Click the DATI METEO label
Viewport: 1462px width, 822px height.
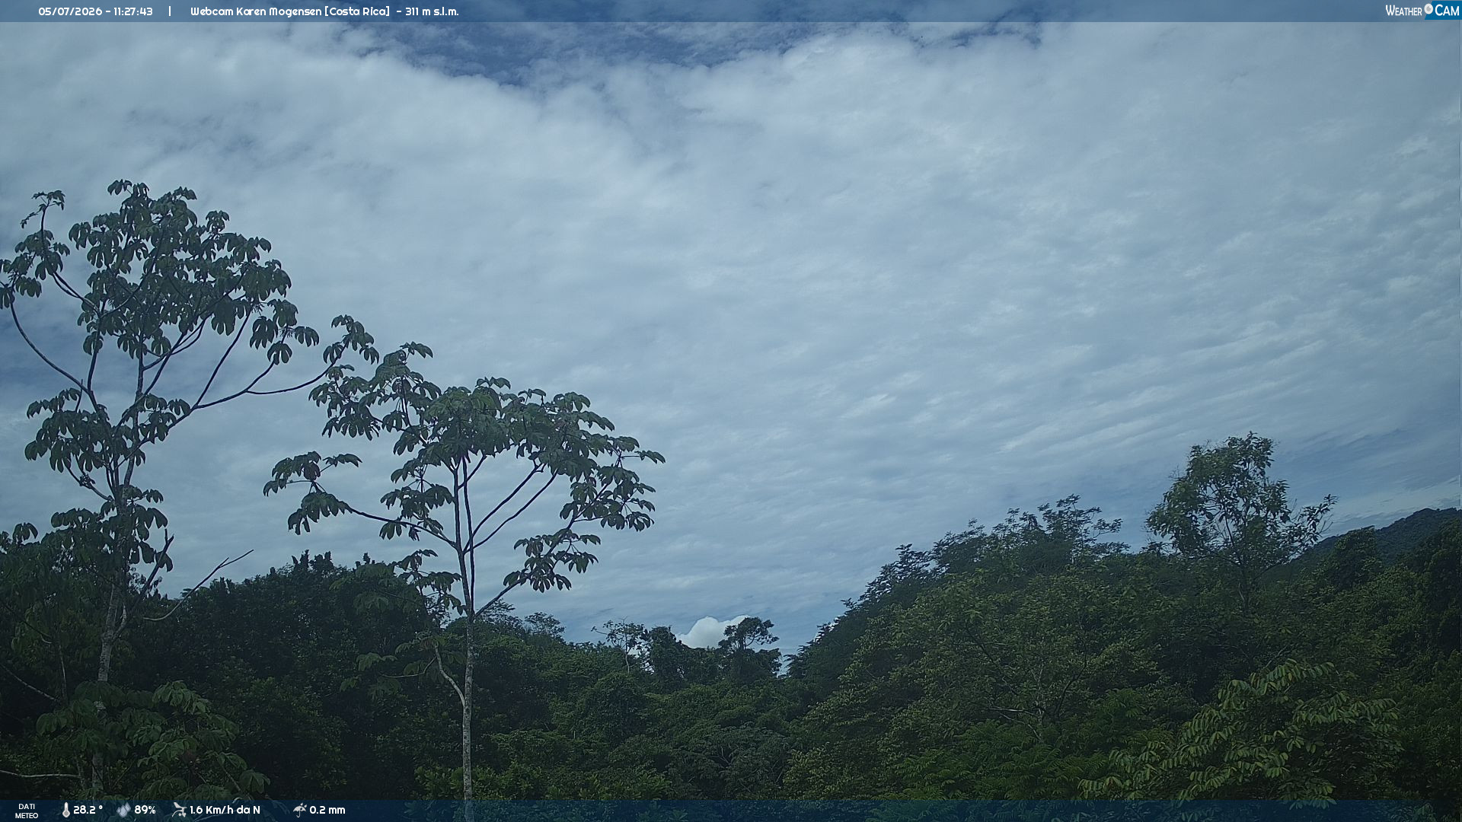click(x=27, y=811)
